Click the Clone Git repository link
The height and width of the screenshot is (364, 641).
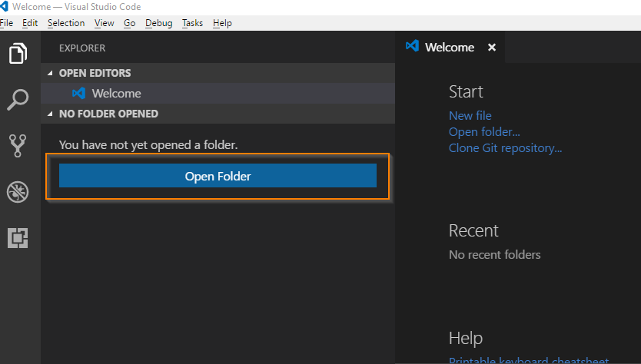click(505, 147)
